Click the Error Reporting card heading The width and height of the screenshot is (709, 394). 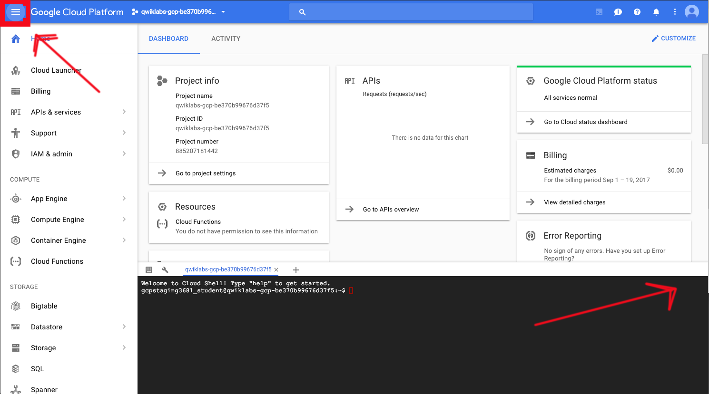572,236
